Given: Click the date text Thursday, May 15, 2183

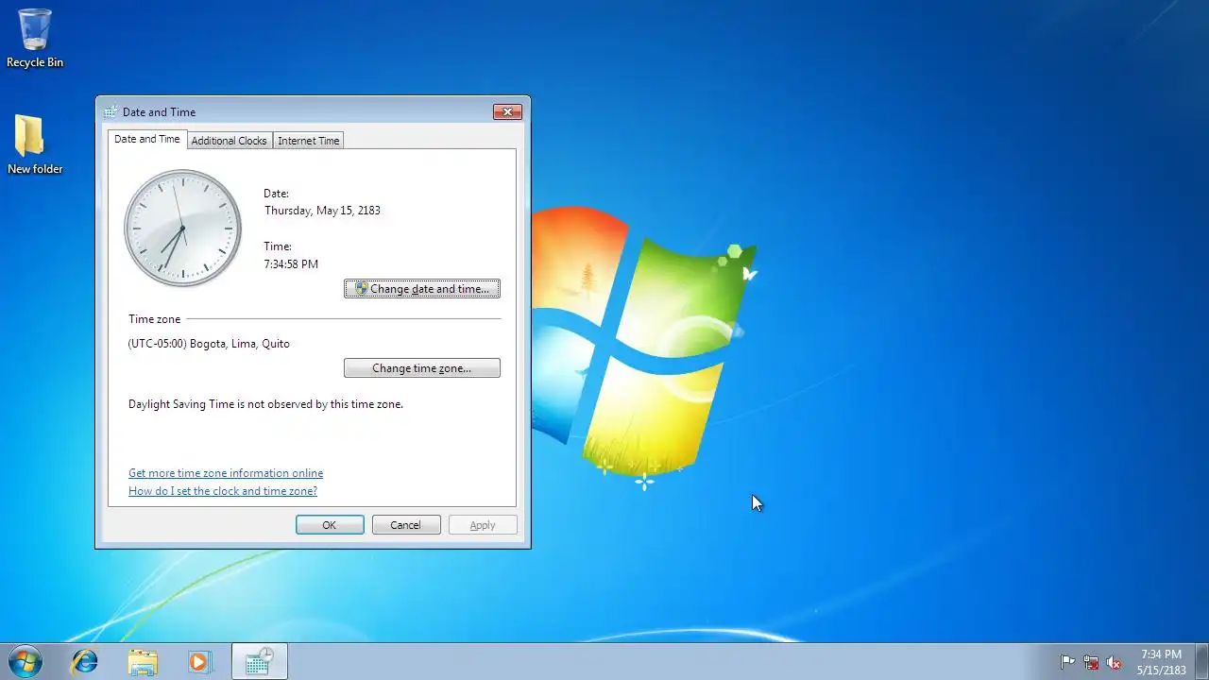Looking at the screenshot, I should [322, 211].
